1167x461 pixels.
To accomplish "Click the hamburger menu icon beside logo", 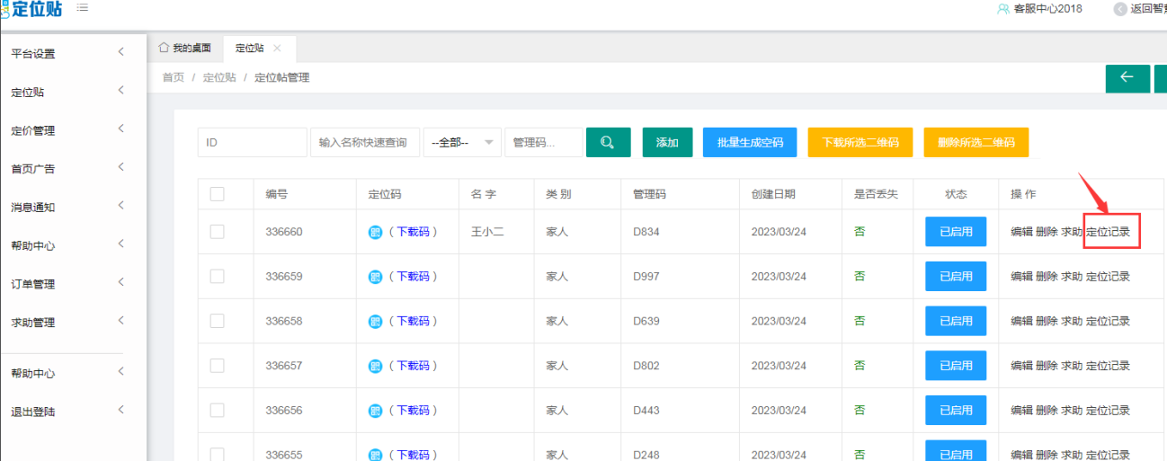I will pyautogui.click(x=83, y=8).
